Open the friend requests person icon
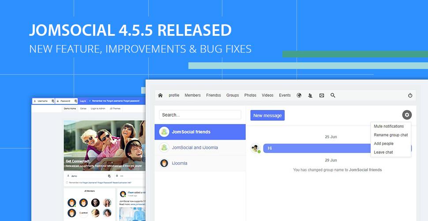Image resolution: width=428 pixels, height=221 pixels. coord(310,95)
